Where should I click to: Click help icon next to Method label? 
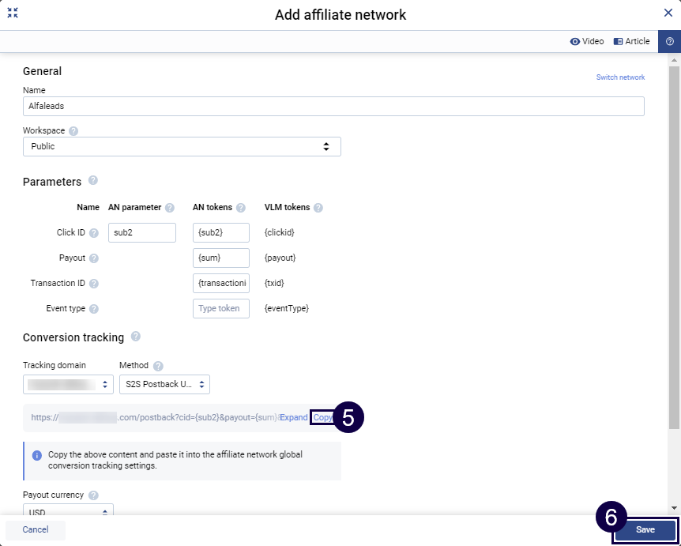pyautogui.click(x=158, y=366)
